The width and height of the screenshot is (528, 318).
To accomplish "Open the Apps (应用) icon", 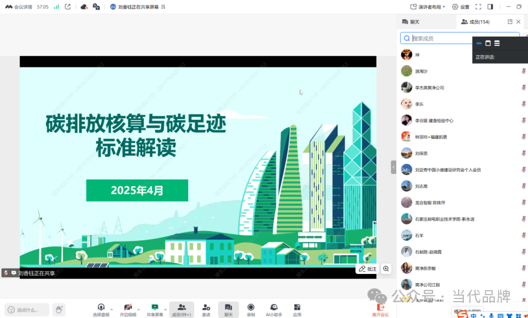I will (297, 309).
